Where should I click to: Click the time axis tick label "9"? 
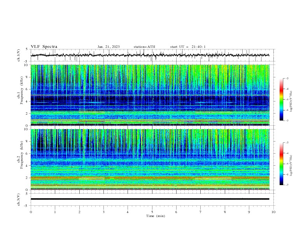pyautogui.click(x=249, y=212)
